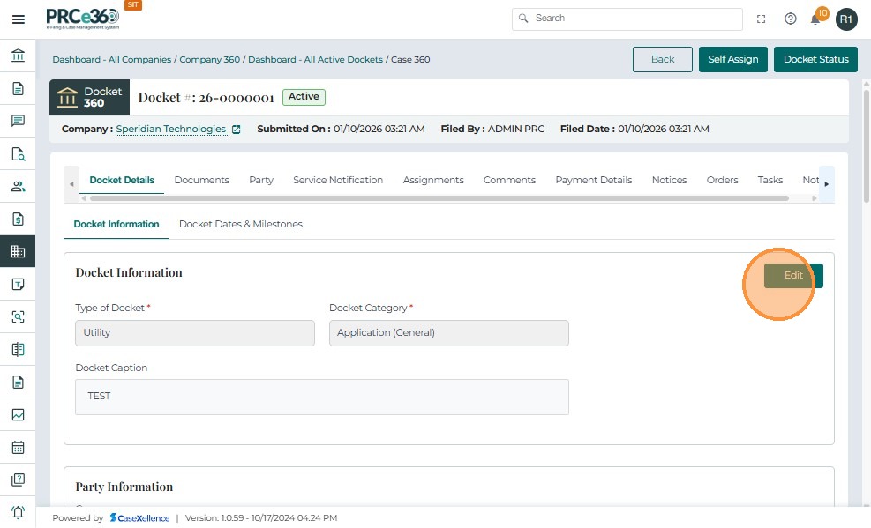Click the 'Filed By : ADMIN PRC' text
Viewport: 871px width, 528px height.
[492, 130]
